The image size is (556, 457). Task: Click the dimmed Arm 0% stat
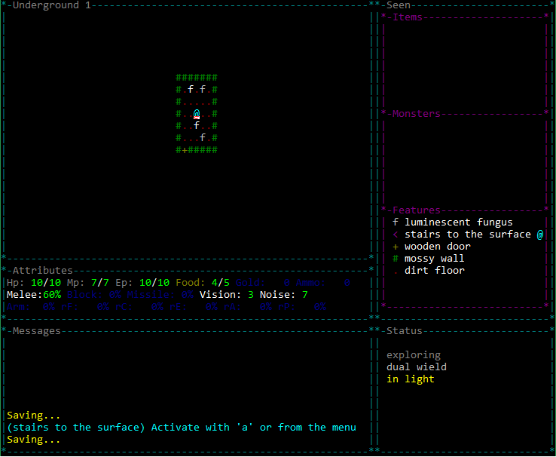tap(30, 307)
